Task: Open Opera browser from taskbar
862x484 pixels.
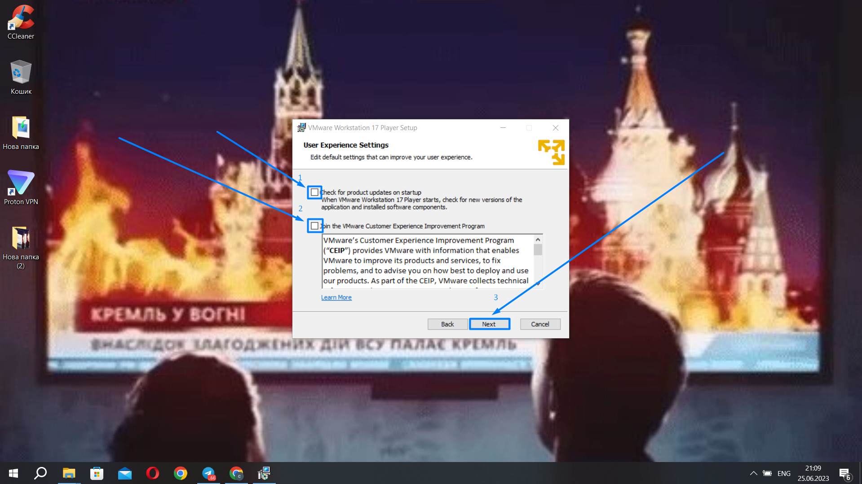Action: tap(152, 473)
